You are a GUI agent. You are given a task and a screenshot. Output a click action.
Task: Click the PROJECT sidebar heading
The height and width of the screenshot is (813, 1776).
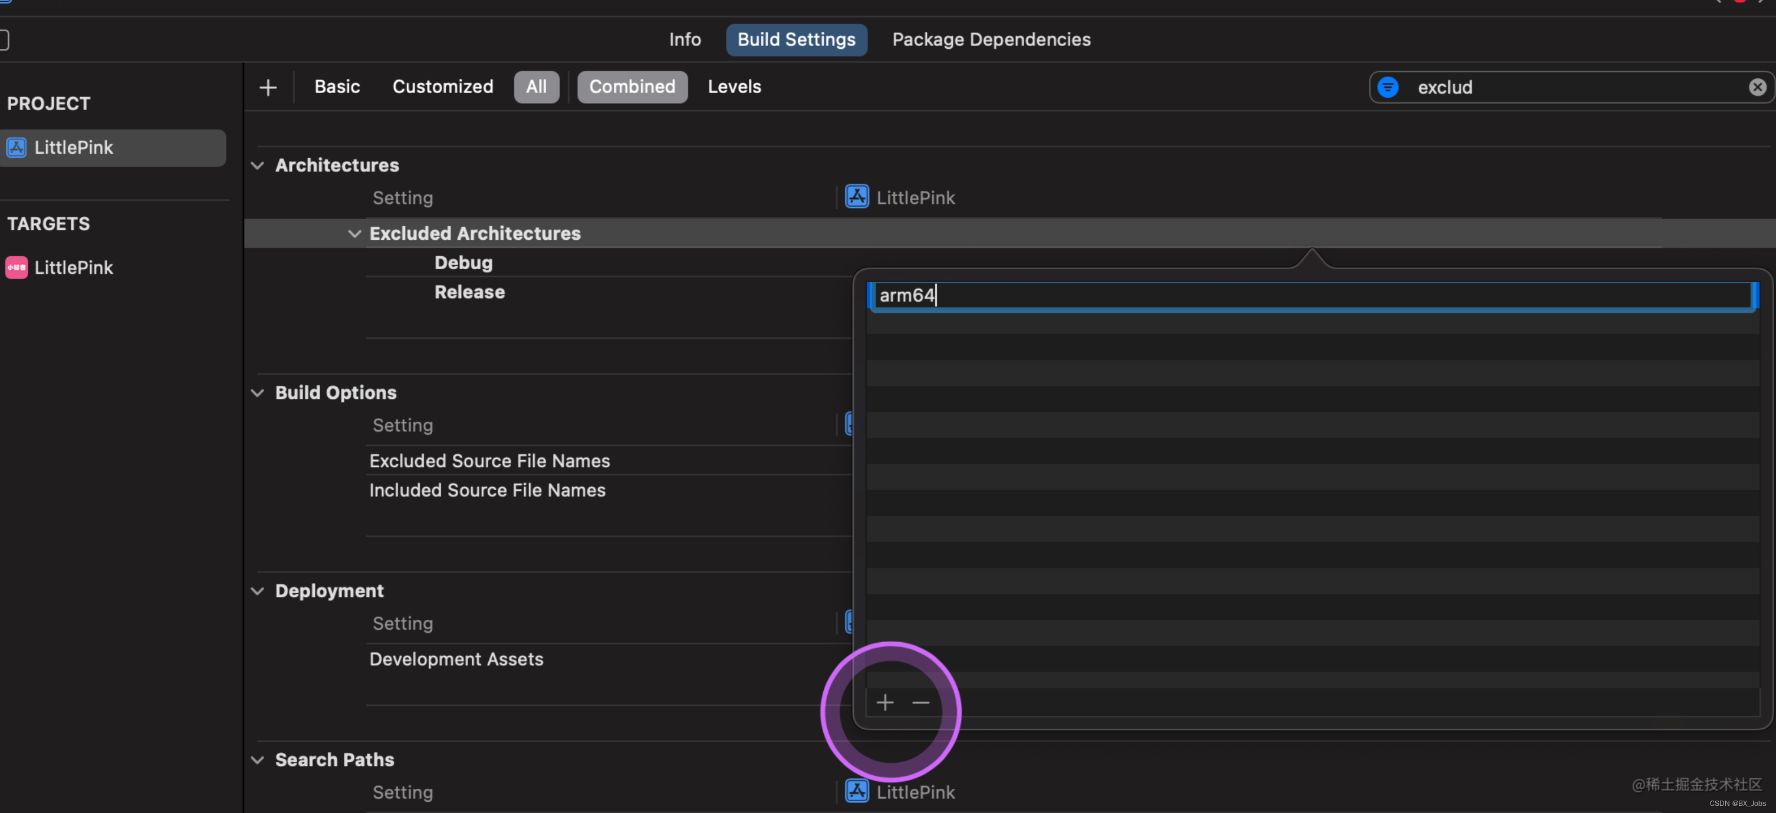click(49, 103)
